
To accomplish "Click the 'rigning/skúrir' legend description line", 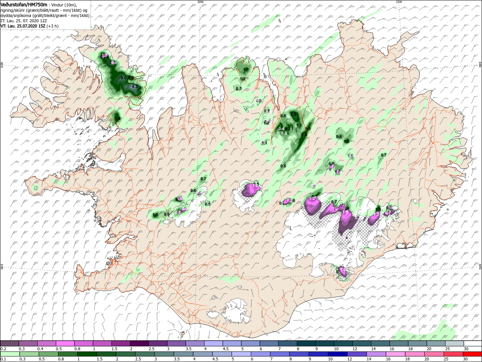I will 44,10.
